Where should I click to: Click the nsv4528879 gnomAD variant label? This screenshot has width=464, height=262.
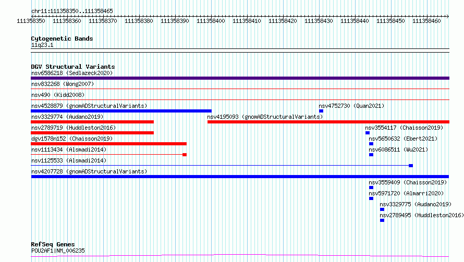(x=89, y=106)
